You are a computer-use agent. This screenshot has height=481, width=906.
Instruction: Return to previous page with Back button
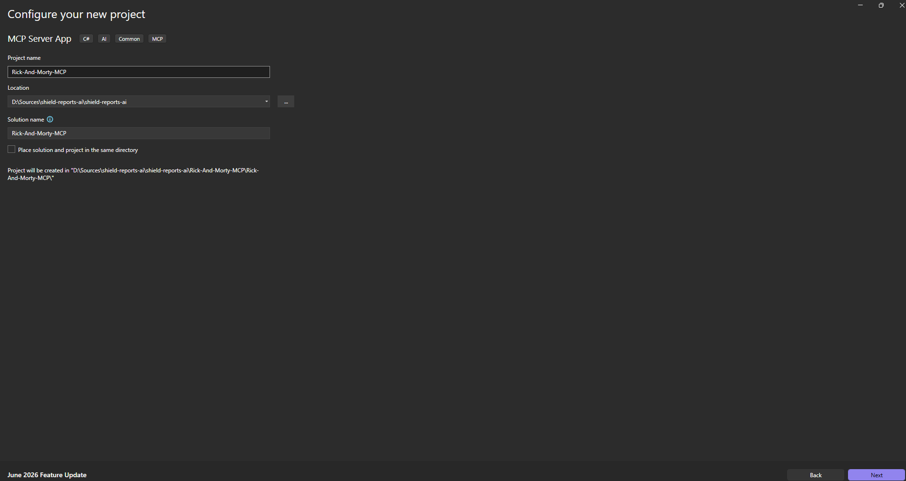click(x=815, y=475)
